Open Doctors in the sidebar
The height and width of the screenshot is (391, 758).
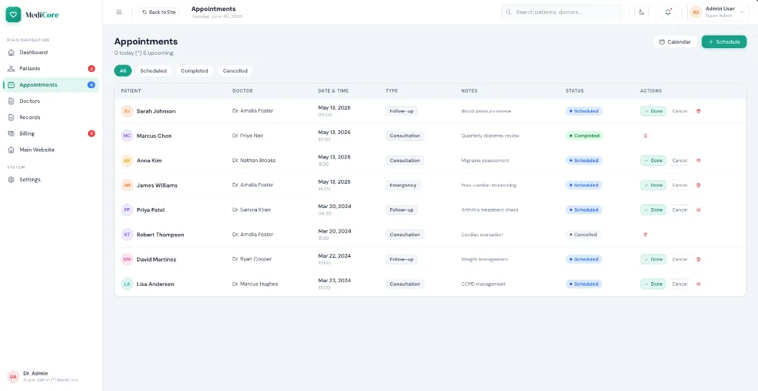point(51,101)
